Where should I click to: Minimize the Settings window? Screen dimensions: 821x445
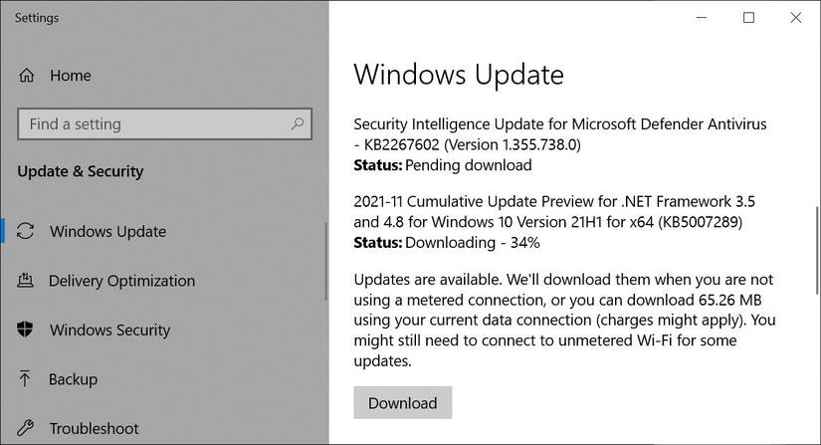point(704,18)
